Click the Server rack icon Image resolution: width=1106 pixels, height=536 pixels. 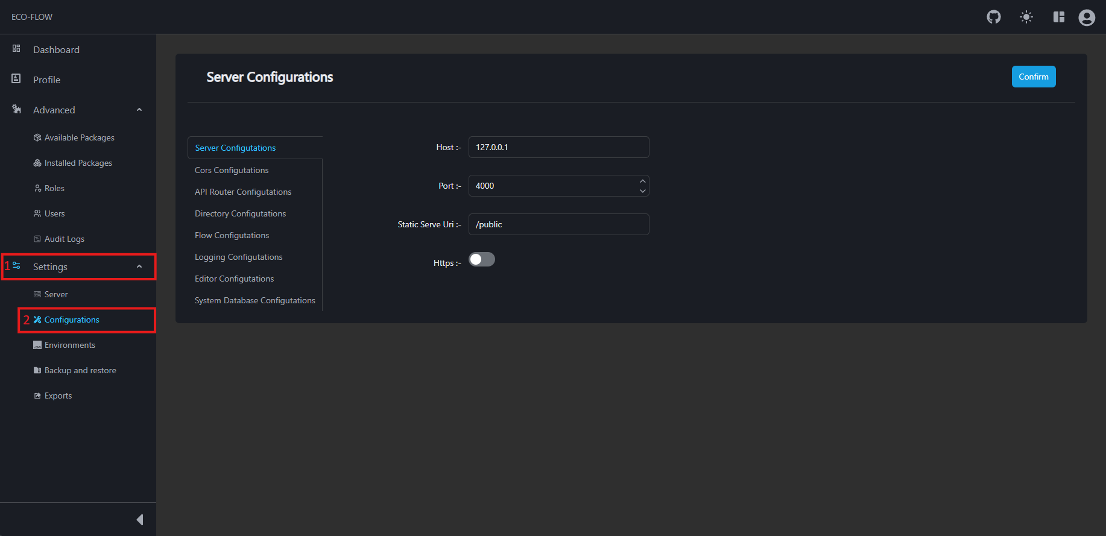(37, 294)
